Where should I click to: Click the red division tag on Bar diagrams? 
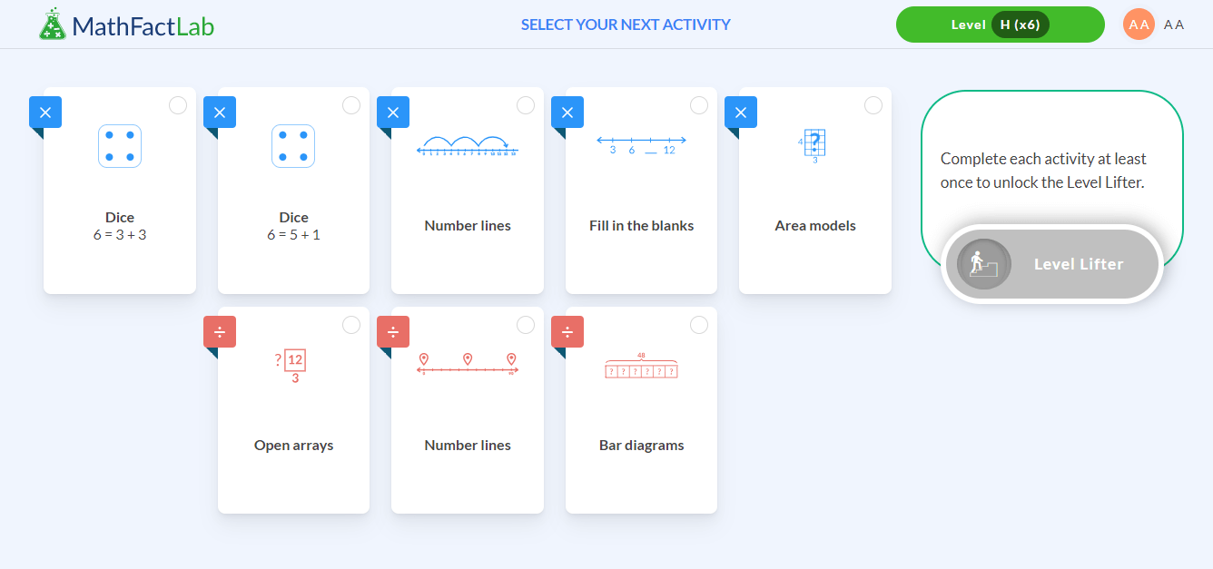click(567, 332)
